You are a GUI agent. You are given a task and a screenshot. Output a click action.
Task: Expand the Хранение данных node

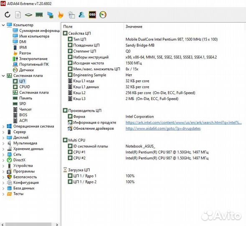point(3,149)
